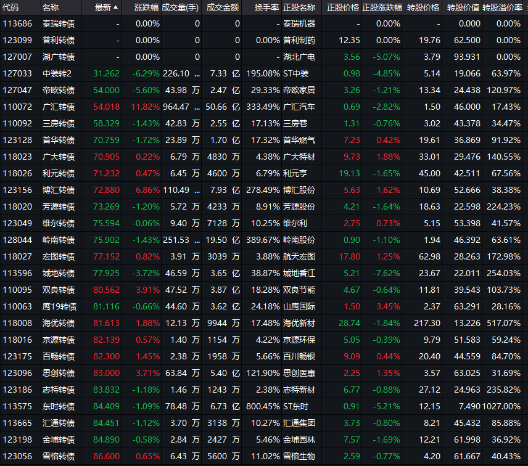Click turnover amount 50.66 亿
Image resolution: width=528 pixels, height=466 pixels.
[x=223, y=107]
